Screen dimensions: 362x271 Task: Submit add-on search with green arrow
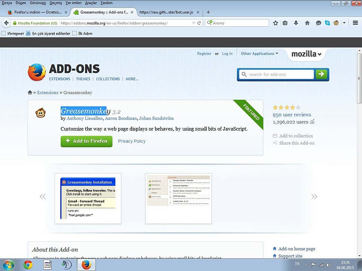321,74
